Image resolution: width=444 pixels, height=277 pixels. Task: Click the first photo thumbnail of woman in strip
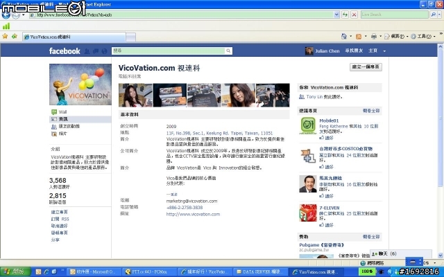coord(135,96)
